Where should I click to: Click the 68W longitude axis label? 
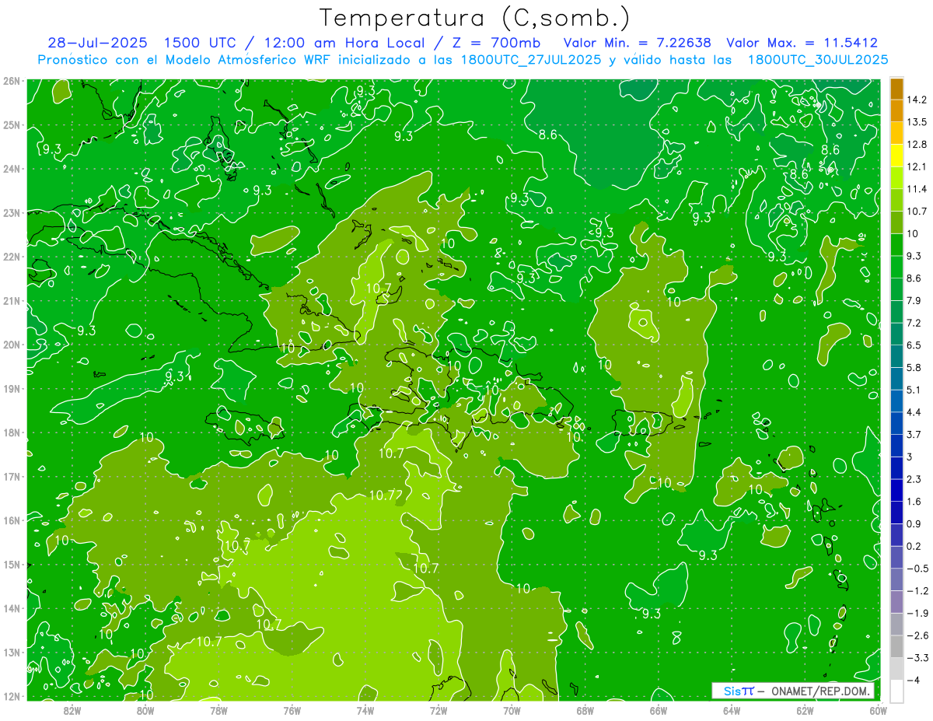(x=585, y=710)
